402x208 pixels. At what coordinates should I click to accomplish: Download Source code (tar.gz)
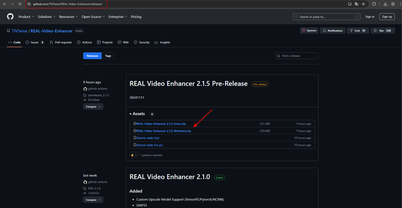click(x=149, y=145)
